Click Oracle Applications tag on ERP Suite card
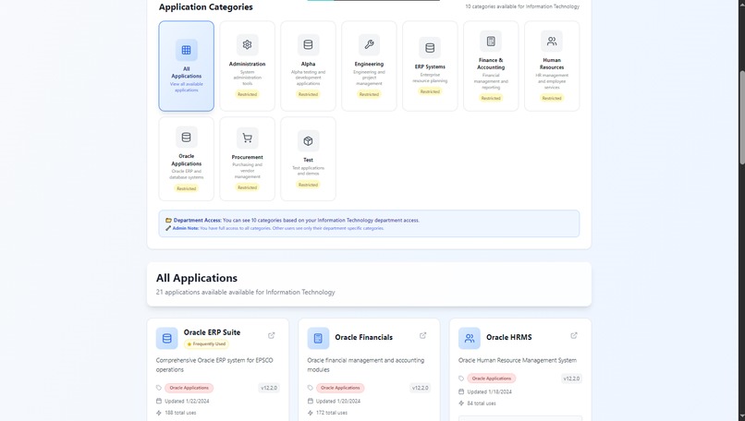The height and width of the screenshot is (421, 745). point(189,388)
